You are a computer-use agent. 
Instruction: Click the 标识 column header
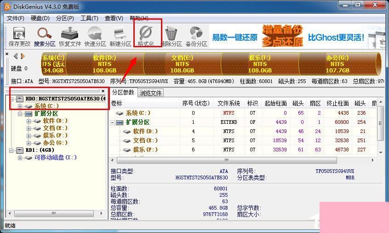click(x=253, y=103)
